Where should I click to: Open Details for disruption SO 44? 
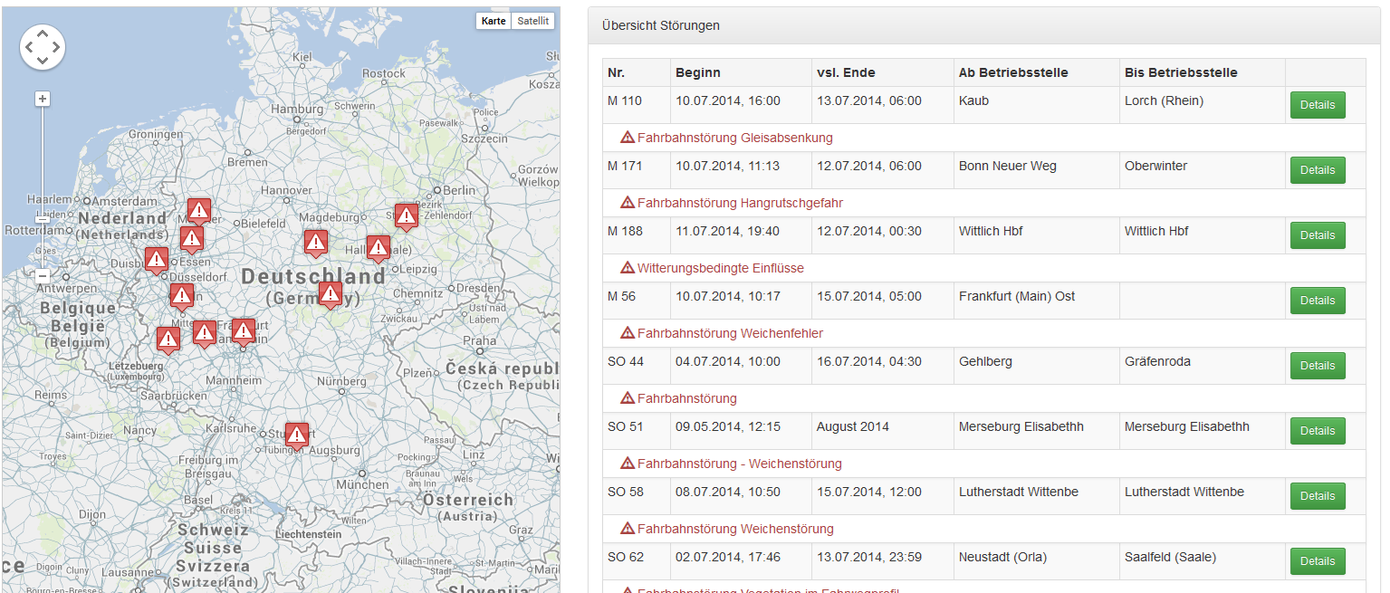(x=1318, y=366)
